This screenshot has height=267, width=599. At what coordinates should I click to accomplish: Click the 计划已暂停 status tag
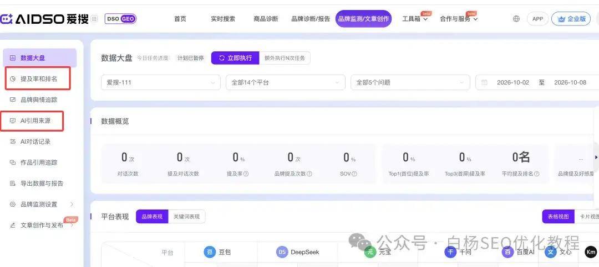click(190, 58)
